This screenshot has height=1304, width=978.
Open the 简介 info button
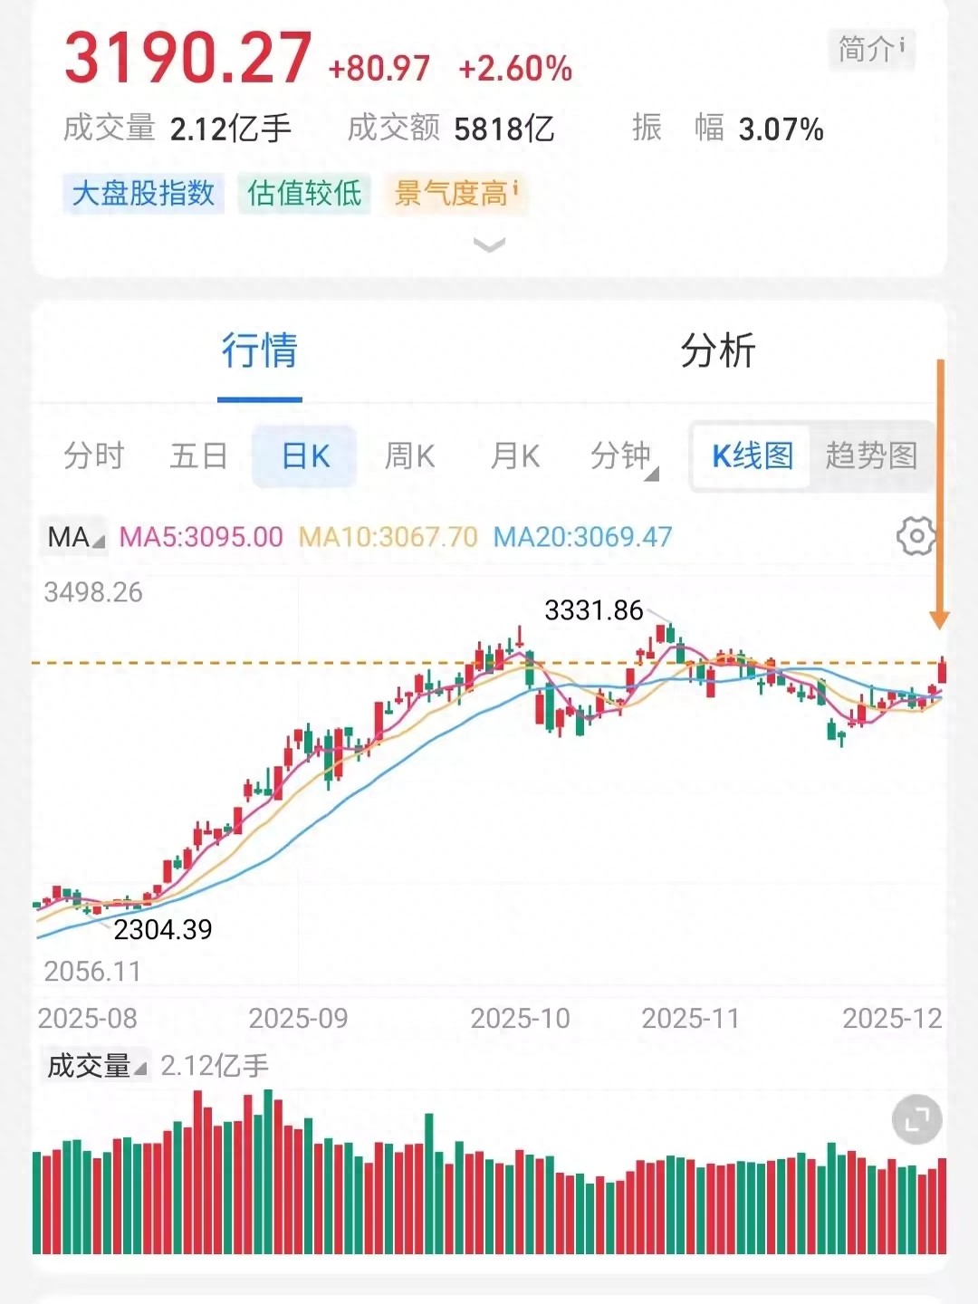pos(871,49)
